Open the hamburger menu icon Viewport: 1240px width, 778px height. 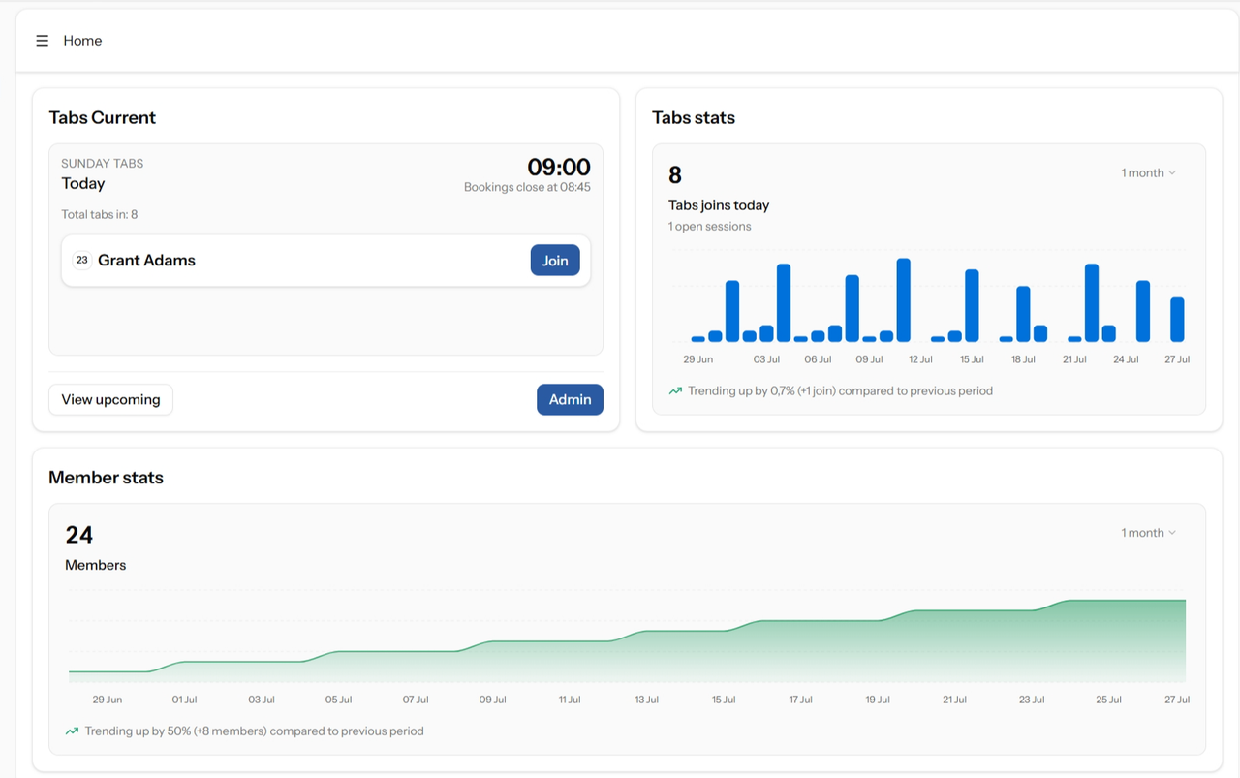click(43, 41)
